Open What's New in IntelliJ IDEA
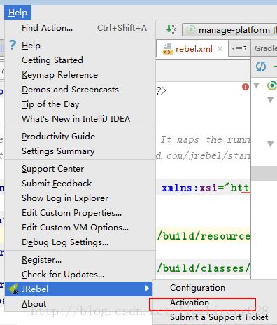This screenshot has height=325, width=277. 80,119
